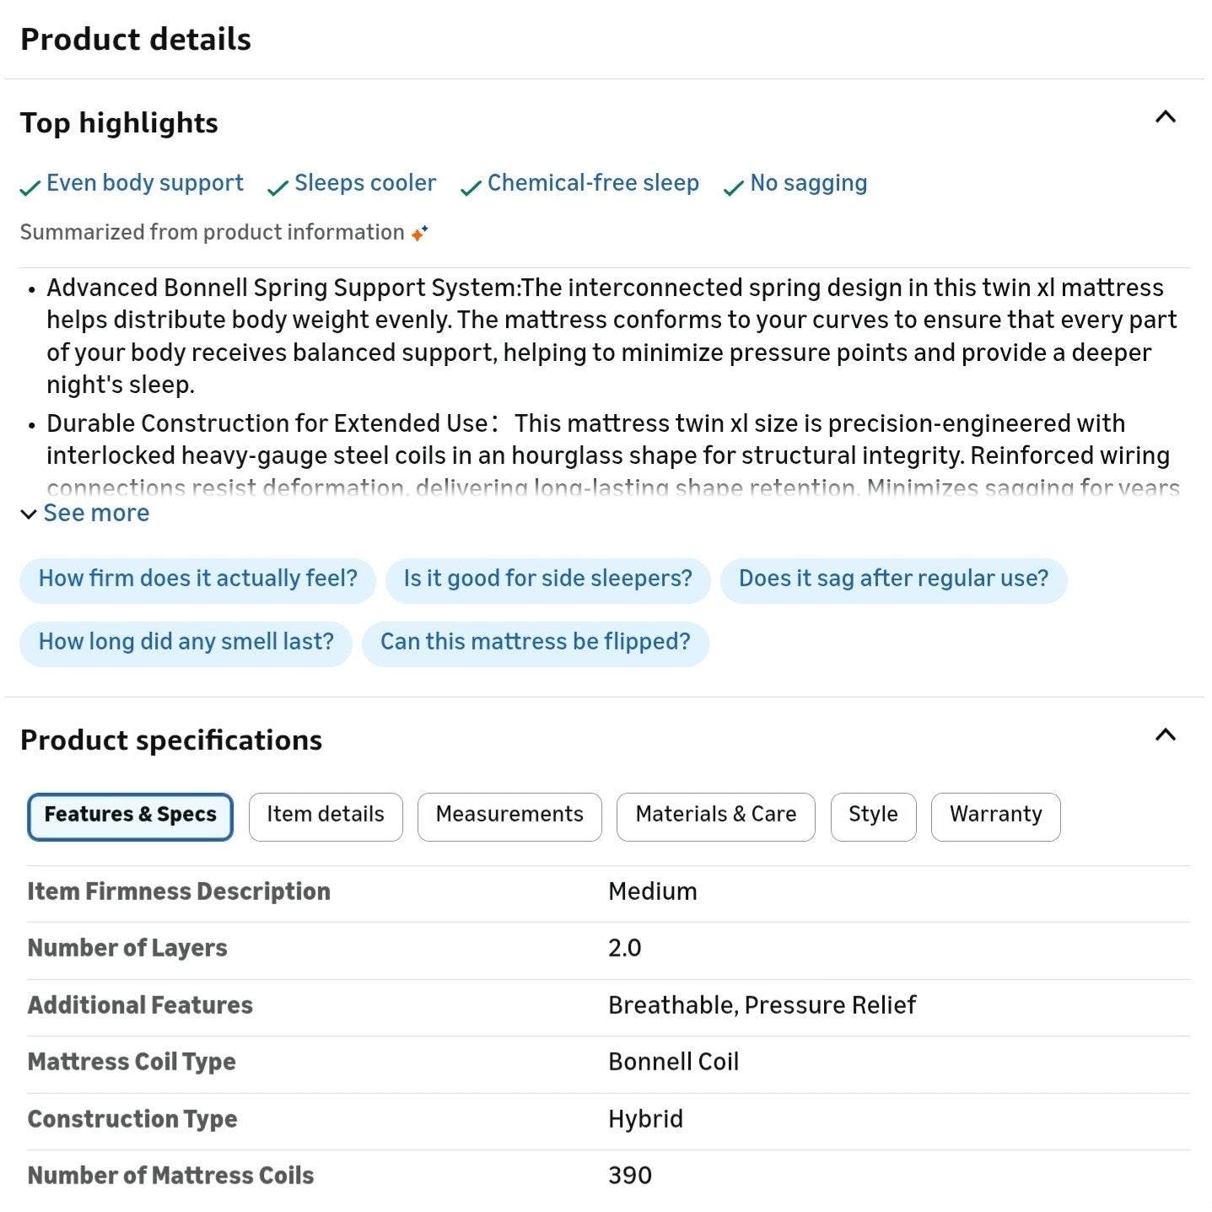Ask Is it good for side sleepers
1212x1212 pixels.
click(547, 579)
